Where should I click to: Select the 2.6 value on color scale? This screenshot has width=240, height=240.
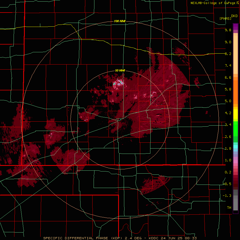tap(228, 137)
